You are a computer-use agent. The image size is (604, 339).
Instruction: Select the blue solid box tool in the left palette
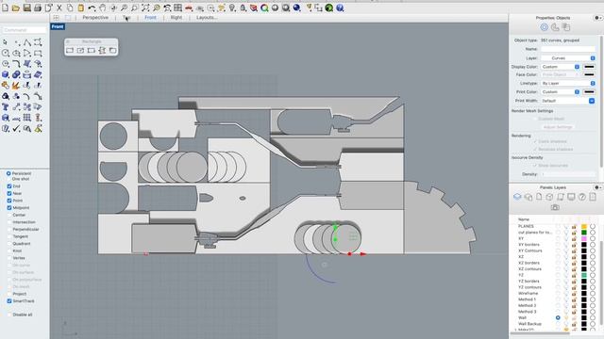point(6,74)
